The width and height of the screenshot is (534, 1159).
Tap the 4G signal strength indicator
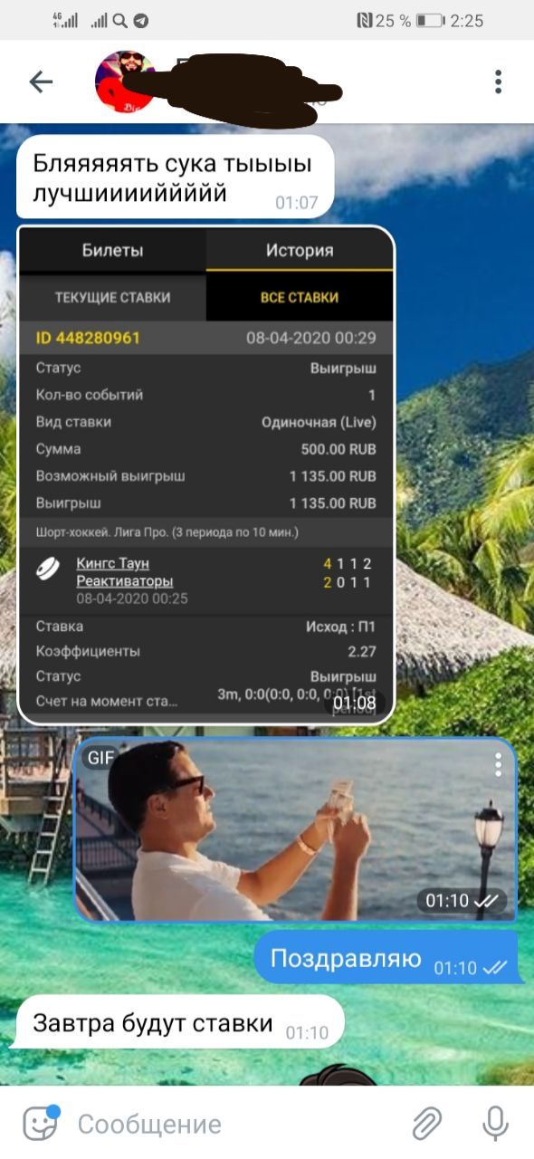coord(64,20)
